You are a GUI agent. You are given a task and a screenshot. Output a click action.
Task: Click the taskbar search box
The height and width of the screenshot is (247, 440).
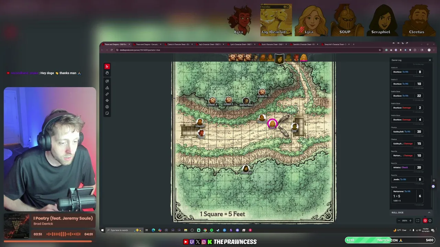pos(124,230)
